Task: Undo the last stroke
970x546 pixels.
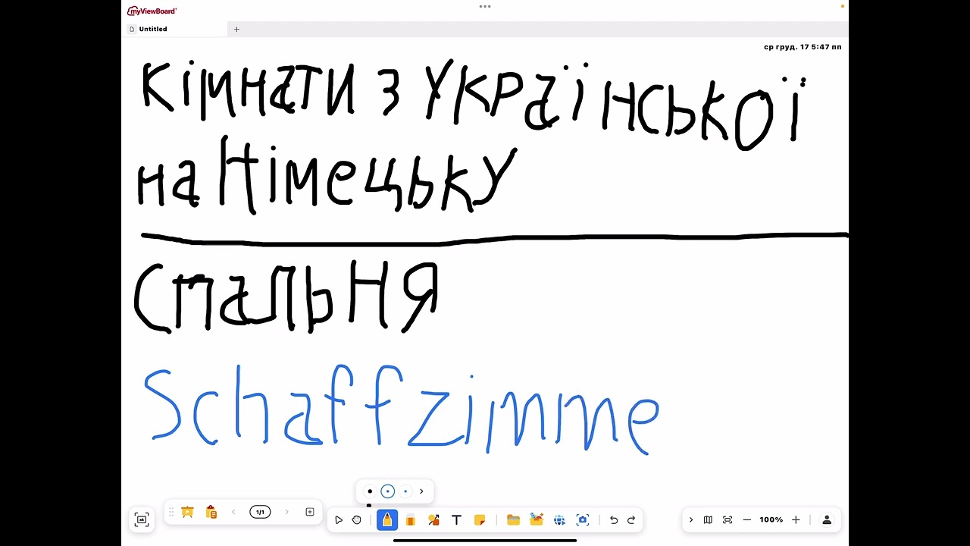Action: (x=614, y=520)
